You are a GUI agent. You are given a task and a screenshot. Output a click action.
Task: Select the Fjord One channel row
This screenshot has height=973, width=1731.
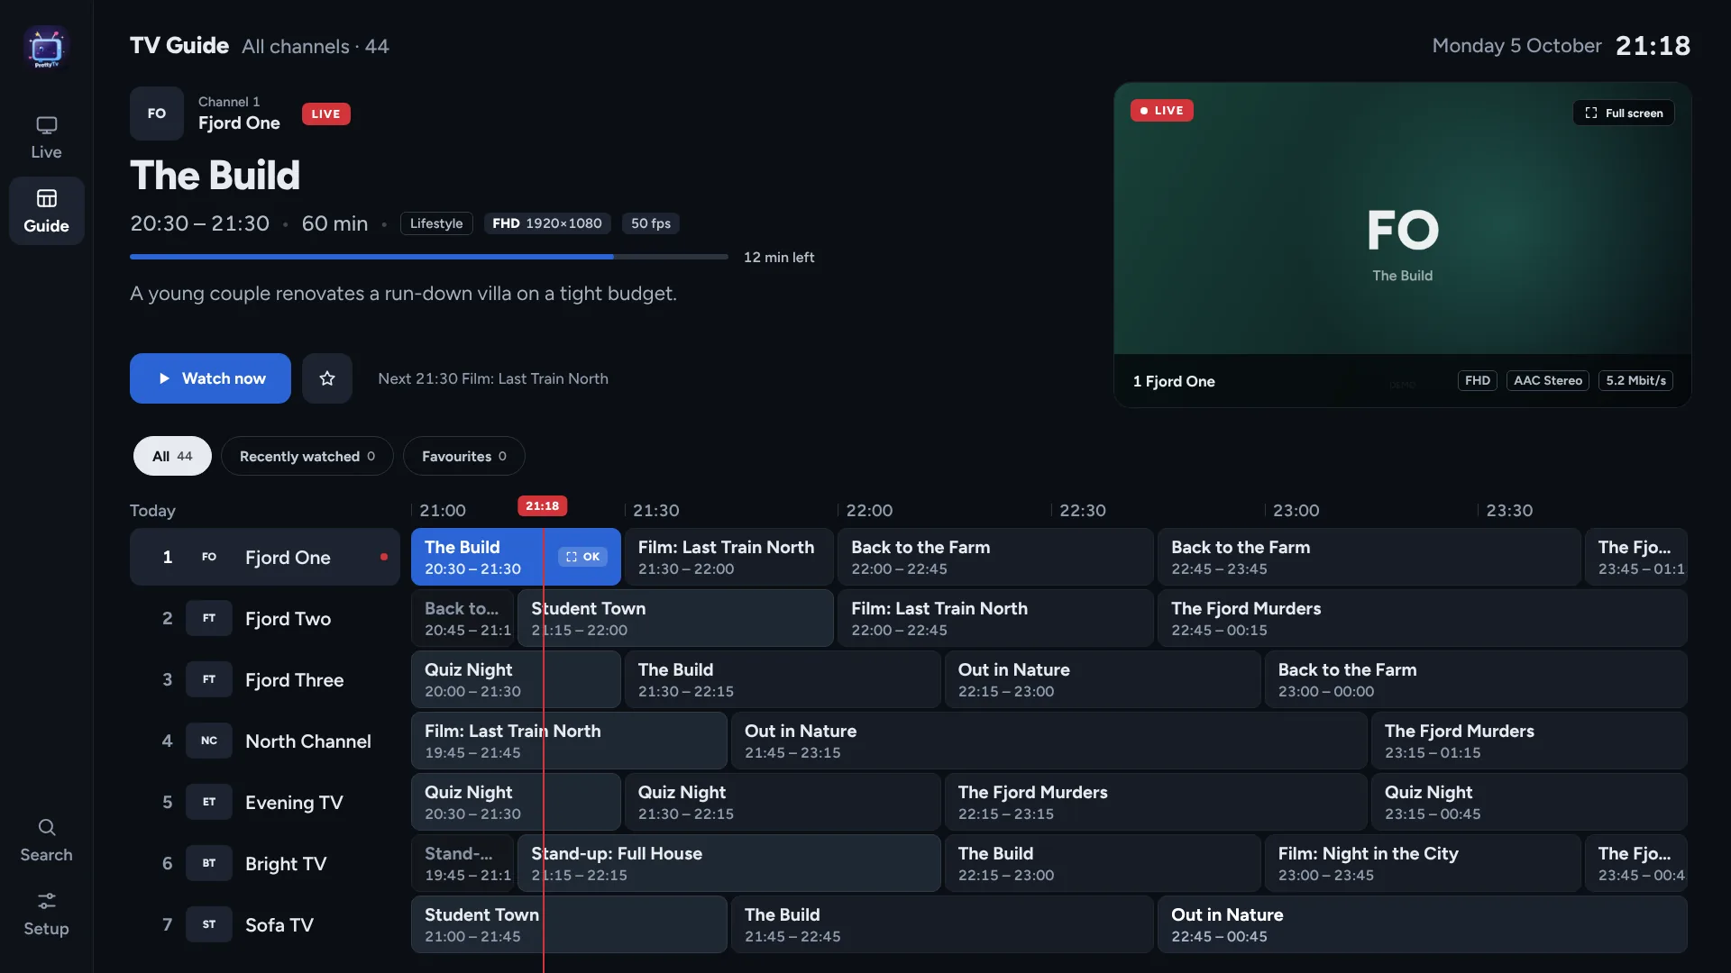pyautogui.click(x=265, y=557)
